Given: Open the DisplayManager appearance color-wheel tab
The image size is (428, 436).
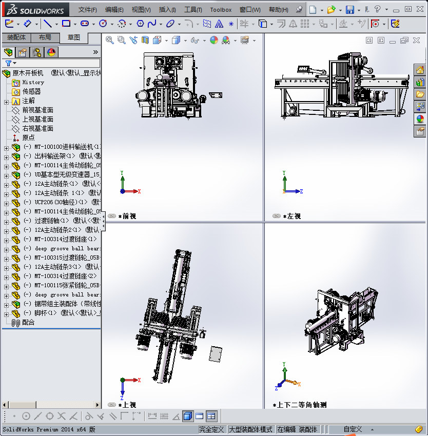Looking at the screenshot, I should [51, 52].
